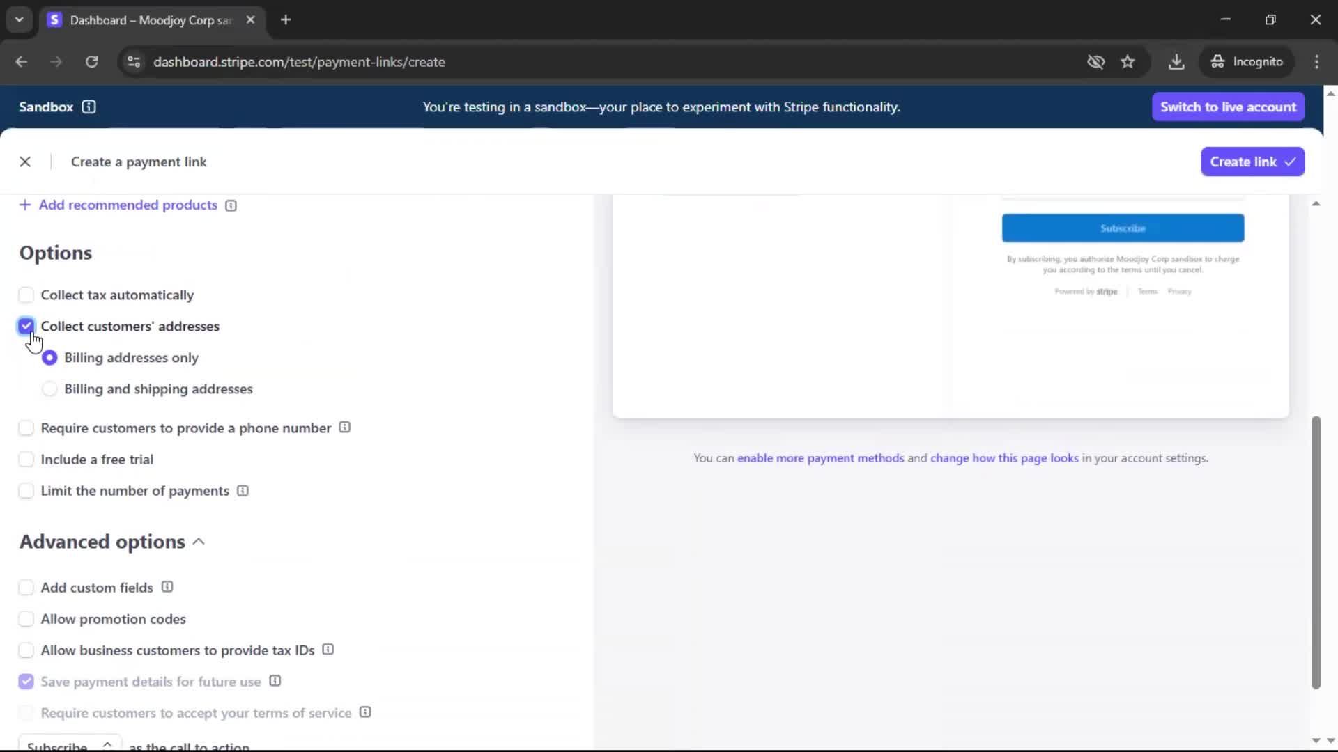The width and height of the screenshot is (1338, 752).
Task: Open info icon for Save payment details
Action: pyautogui.click(x=275, y=681)
